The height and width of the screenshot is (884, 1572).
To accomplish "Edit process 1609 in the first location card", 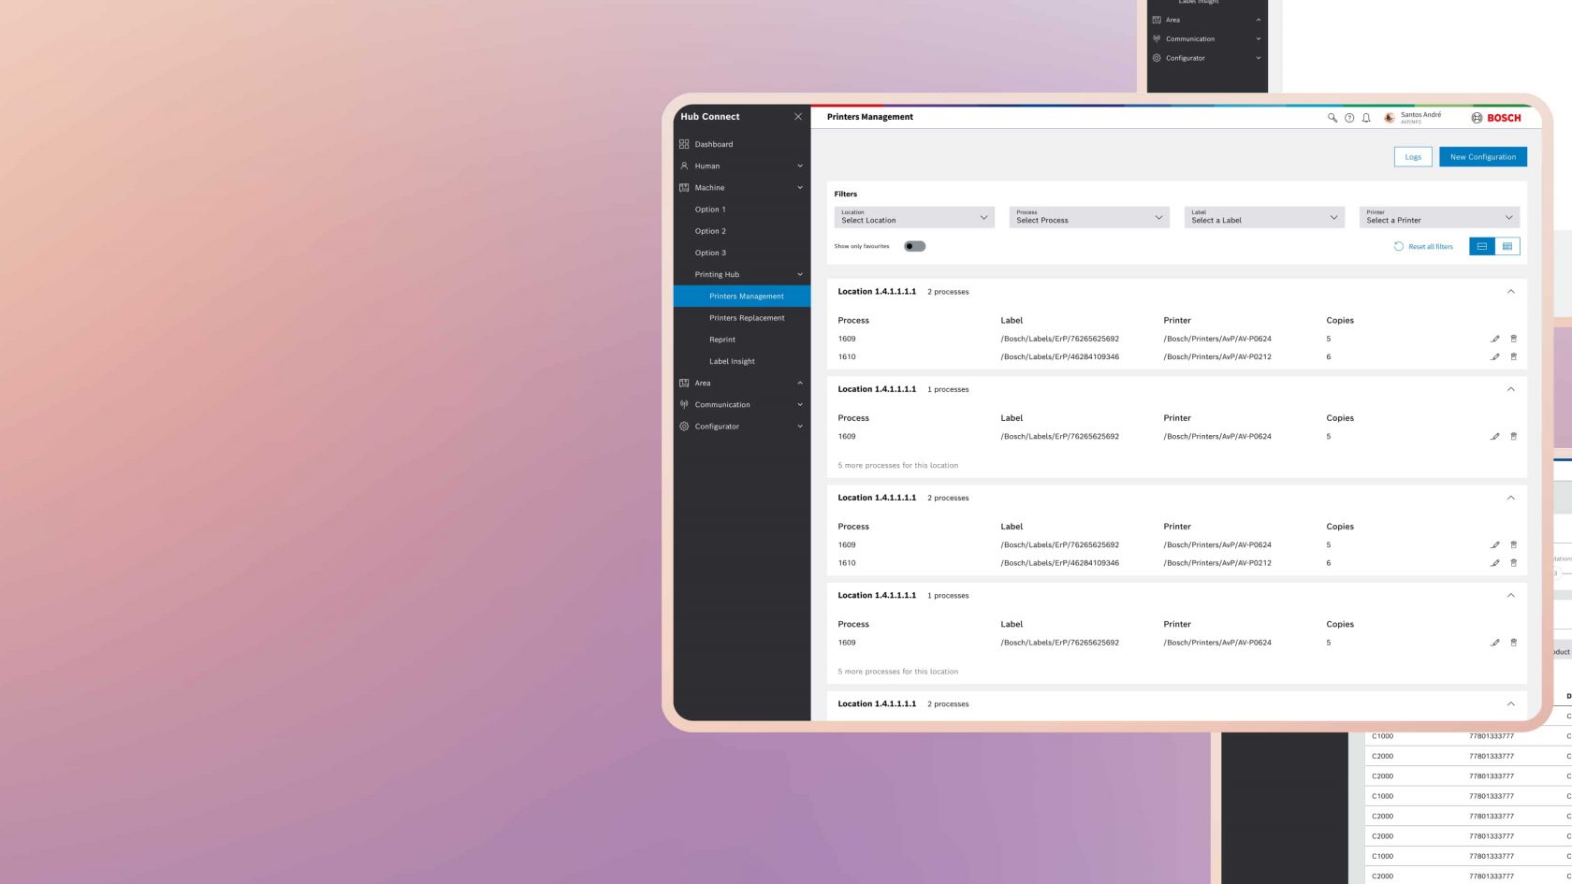I will pos(1495,339).
